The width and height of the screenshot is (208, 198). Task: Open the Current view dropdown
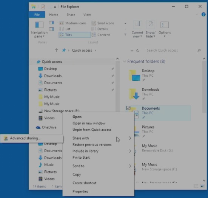[x=137, y=29]
